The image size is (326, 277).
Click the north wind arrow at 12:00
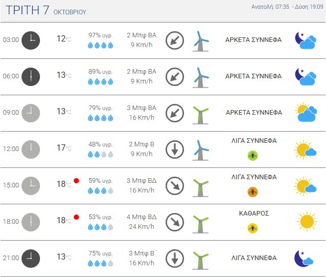tap(175, 149)
